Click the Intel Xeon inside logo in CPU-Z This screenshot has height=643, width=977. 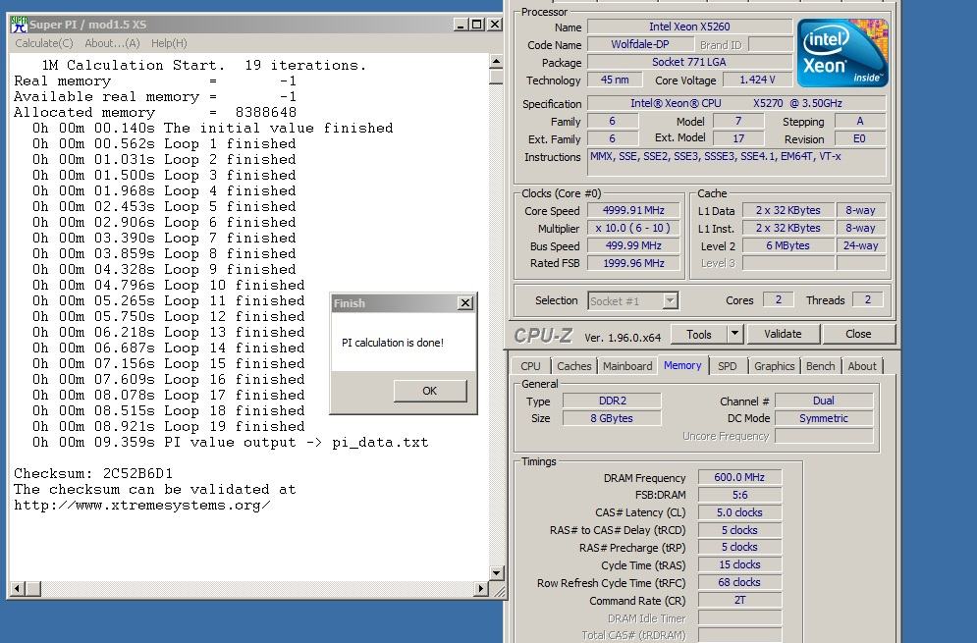pyautogui.click(x=841, y=53)
